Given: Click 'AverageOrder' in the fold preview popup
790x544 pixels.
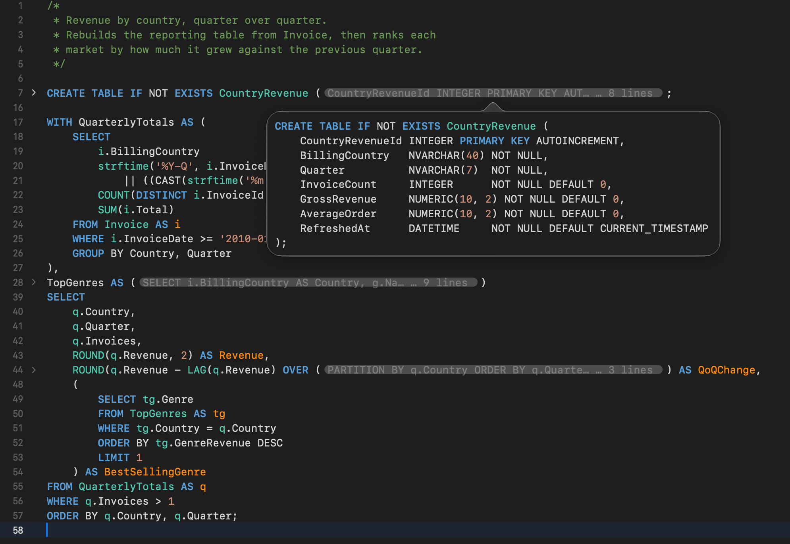Looking at the screenshot, I should pos(338,214).
